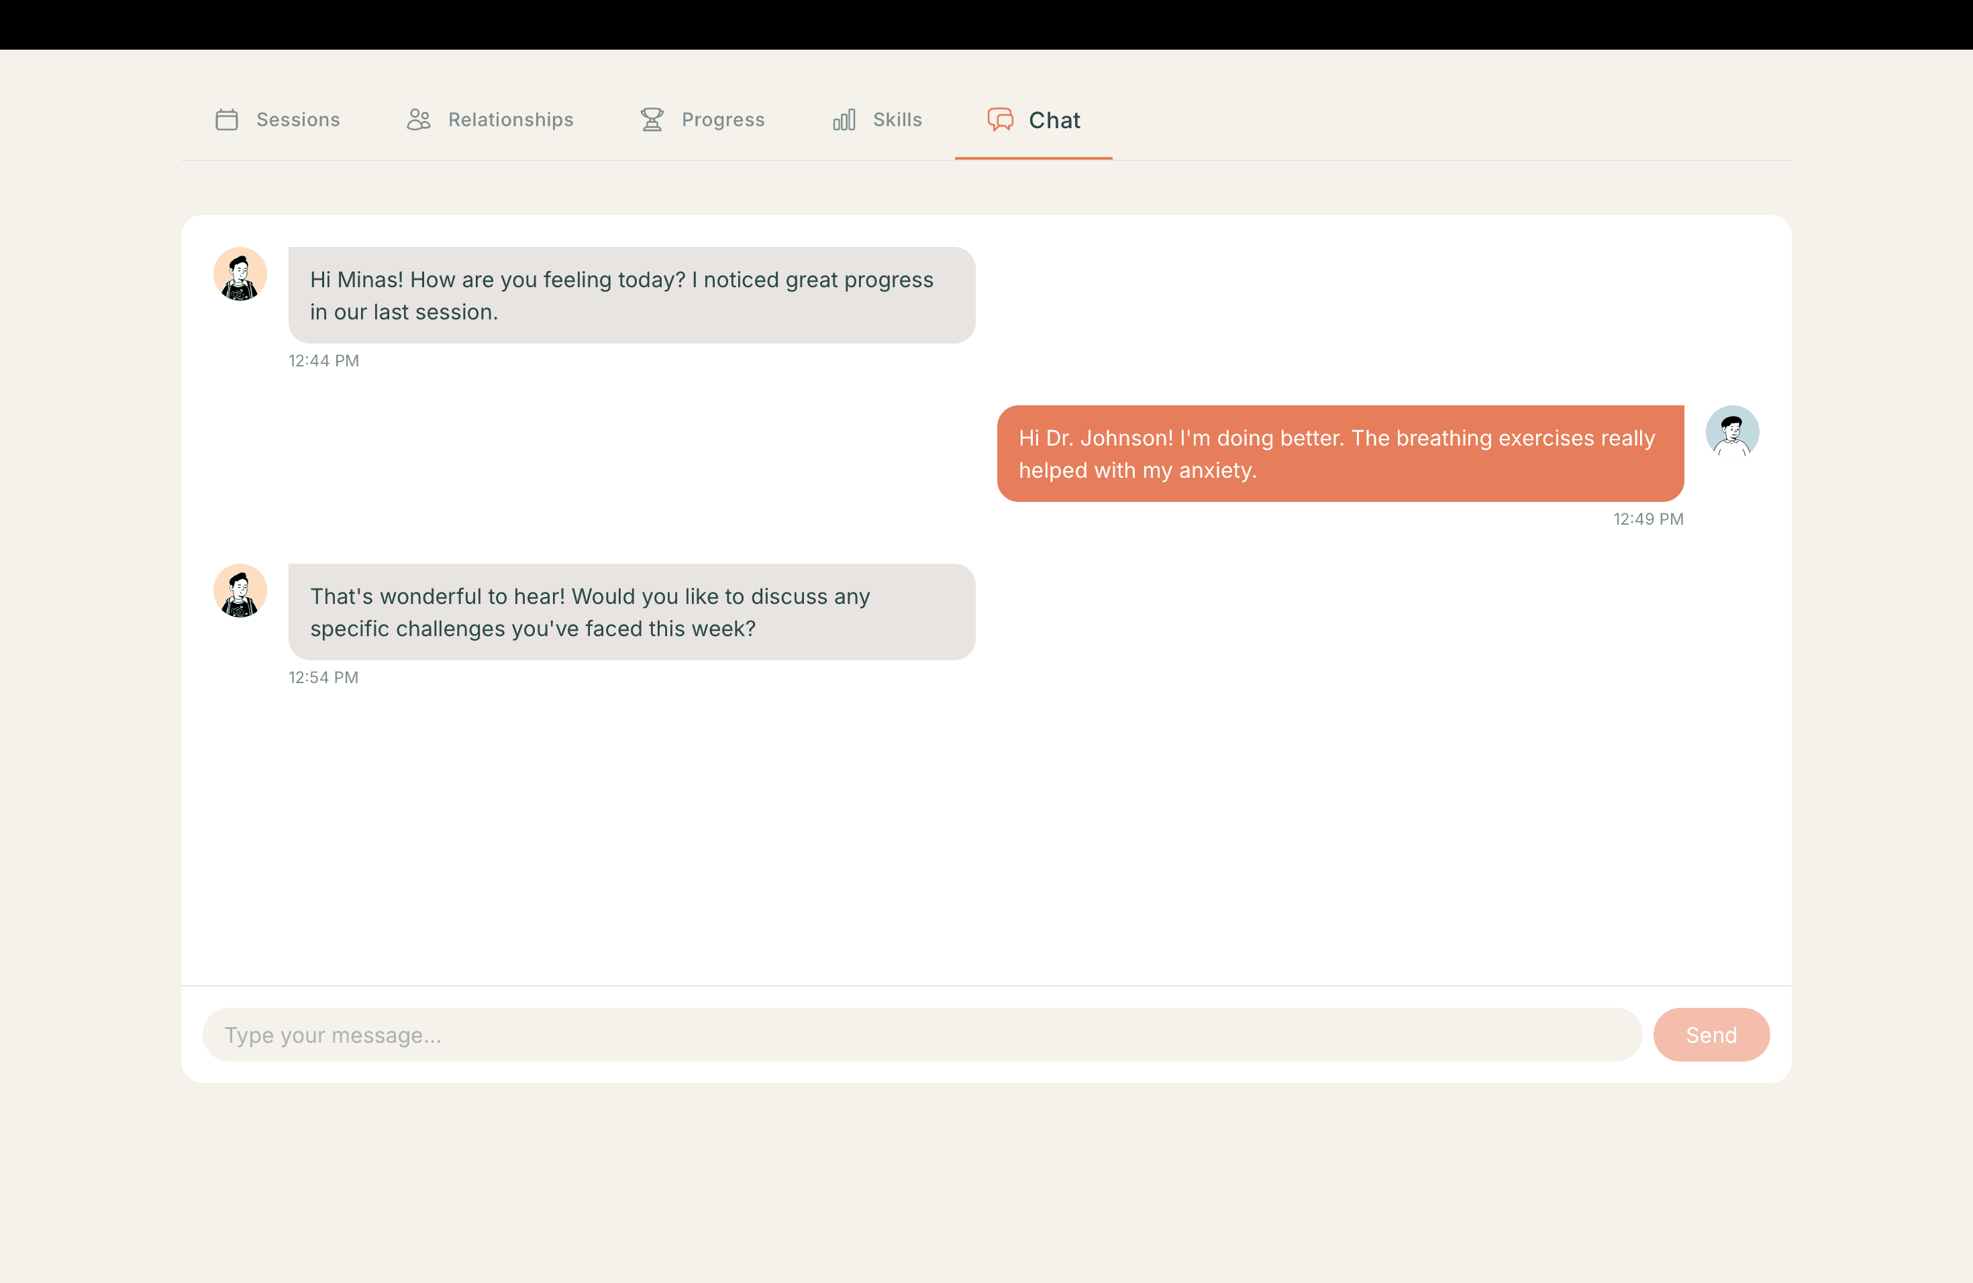This screenshot has width=1973, height=1283.
Task: Click Dr. Johnson's avatar on first message
Action: (240, 274)
